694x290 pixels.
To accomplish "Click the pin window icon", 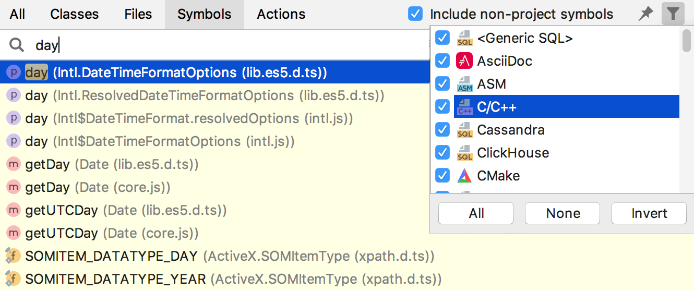I will point(646,14).
